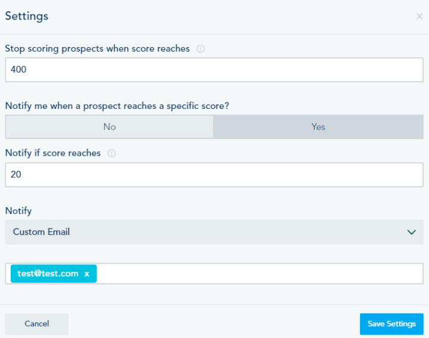Click empty area of email recipients field
The image size is (429, 338).
(256, 274)
